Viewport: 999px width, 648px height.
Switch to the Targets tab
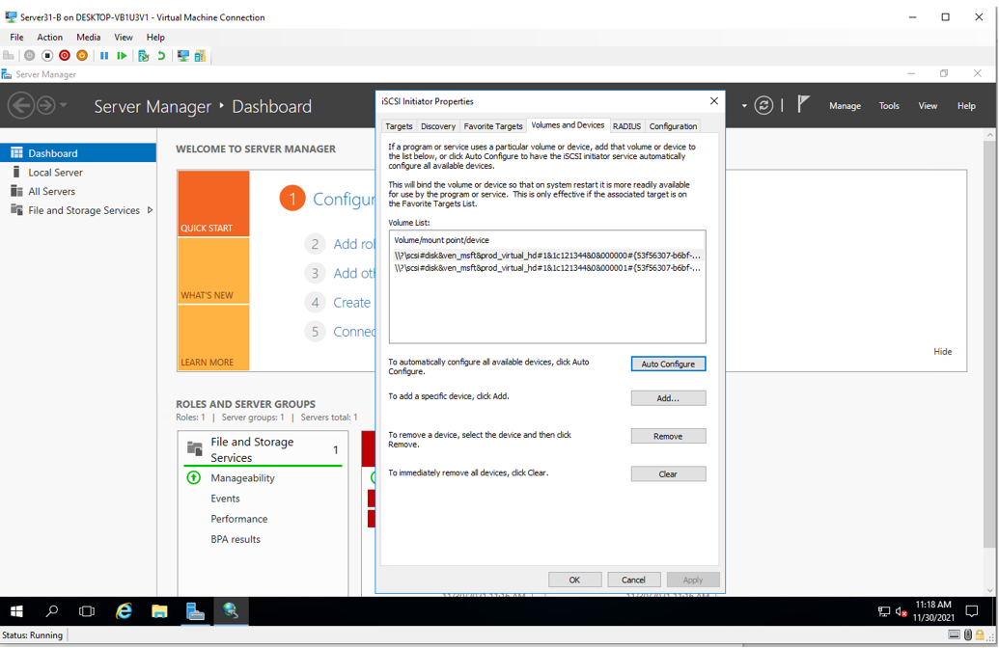point(399,126)
